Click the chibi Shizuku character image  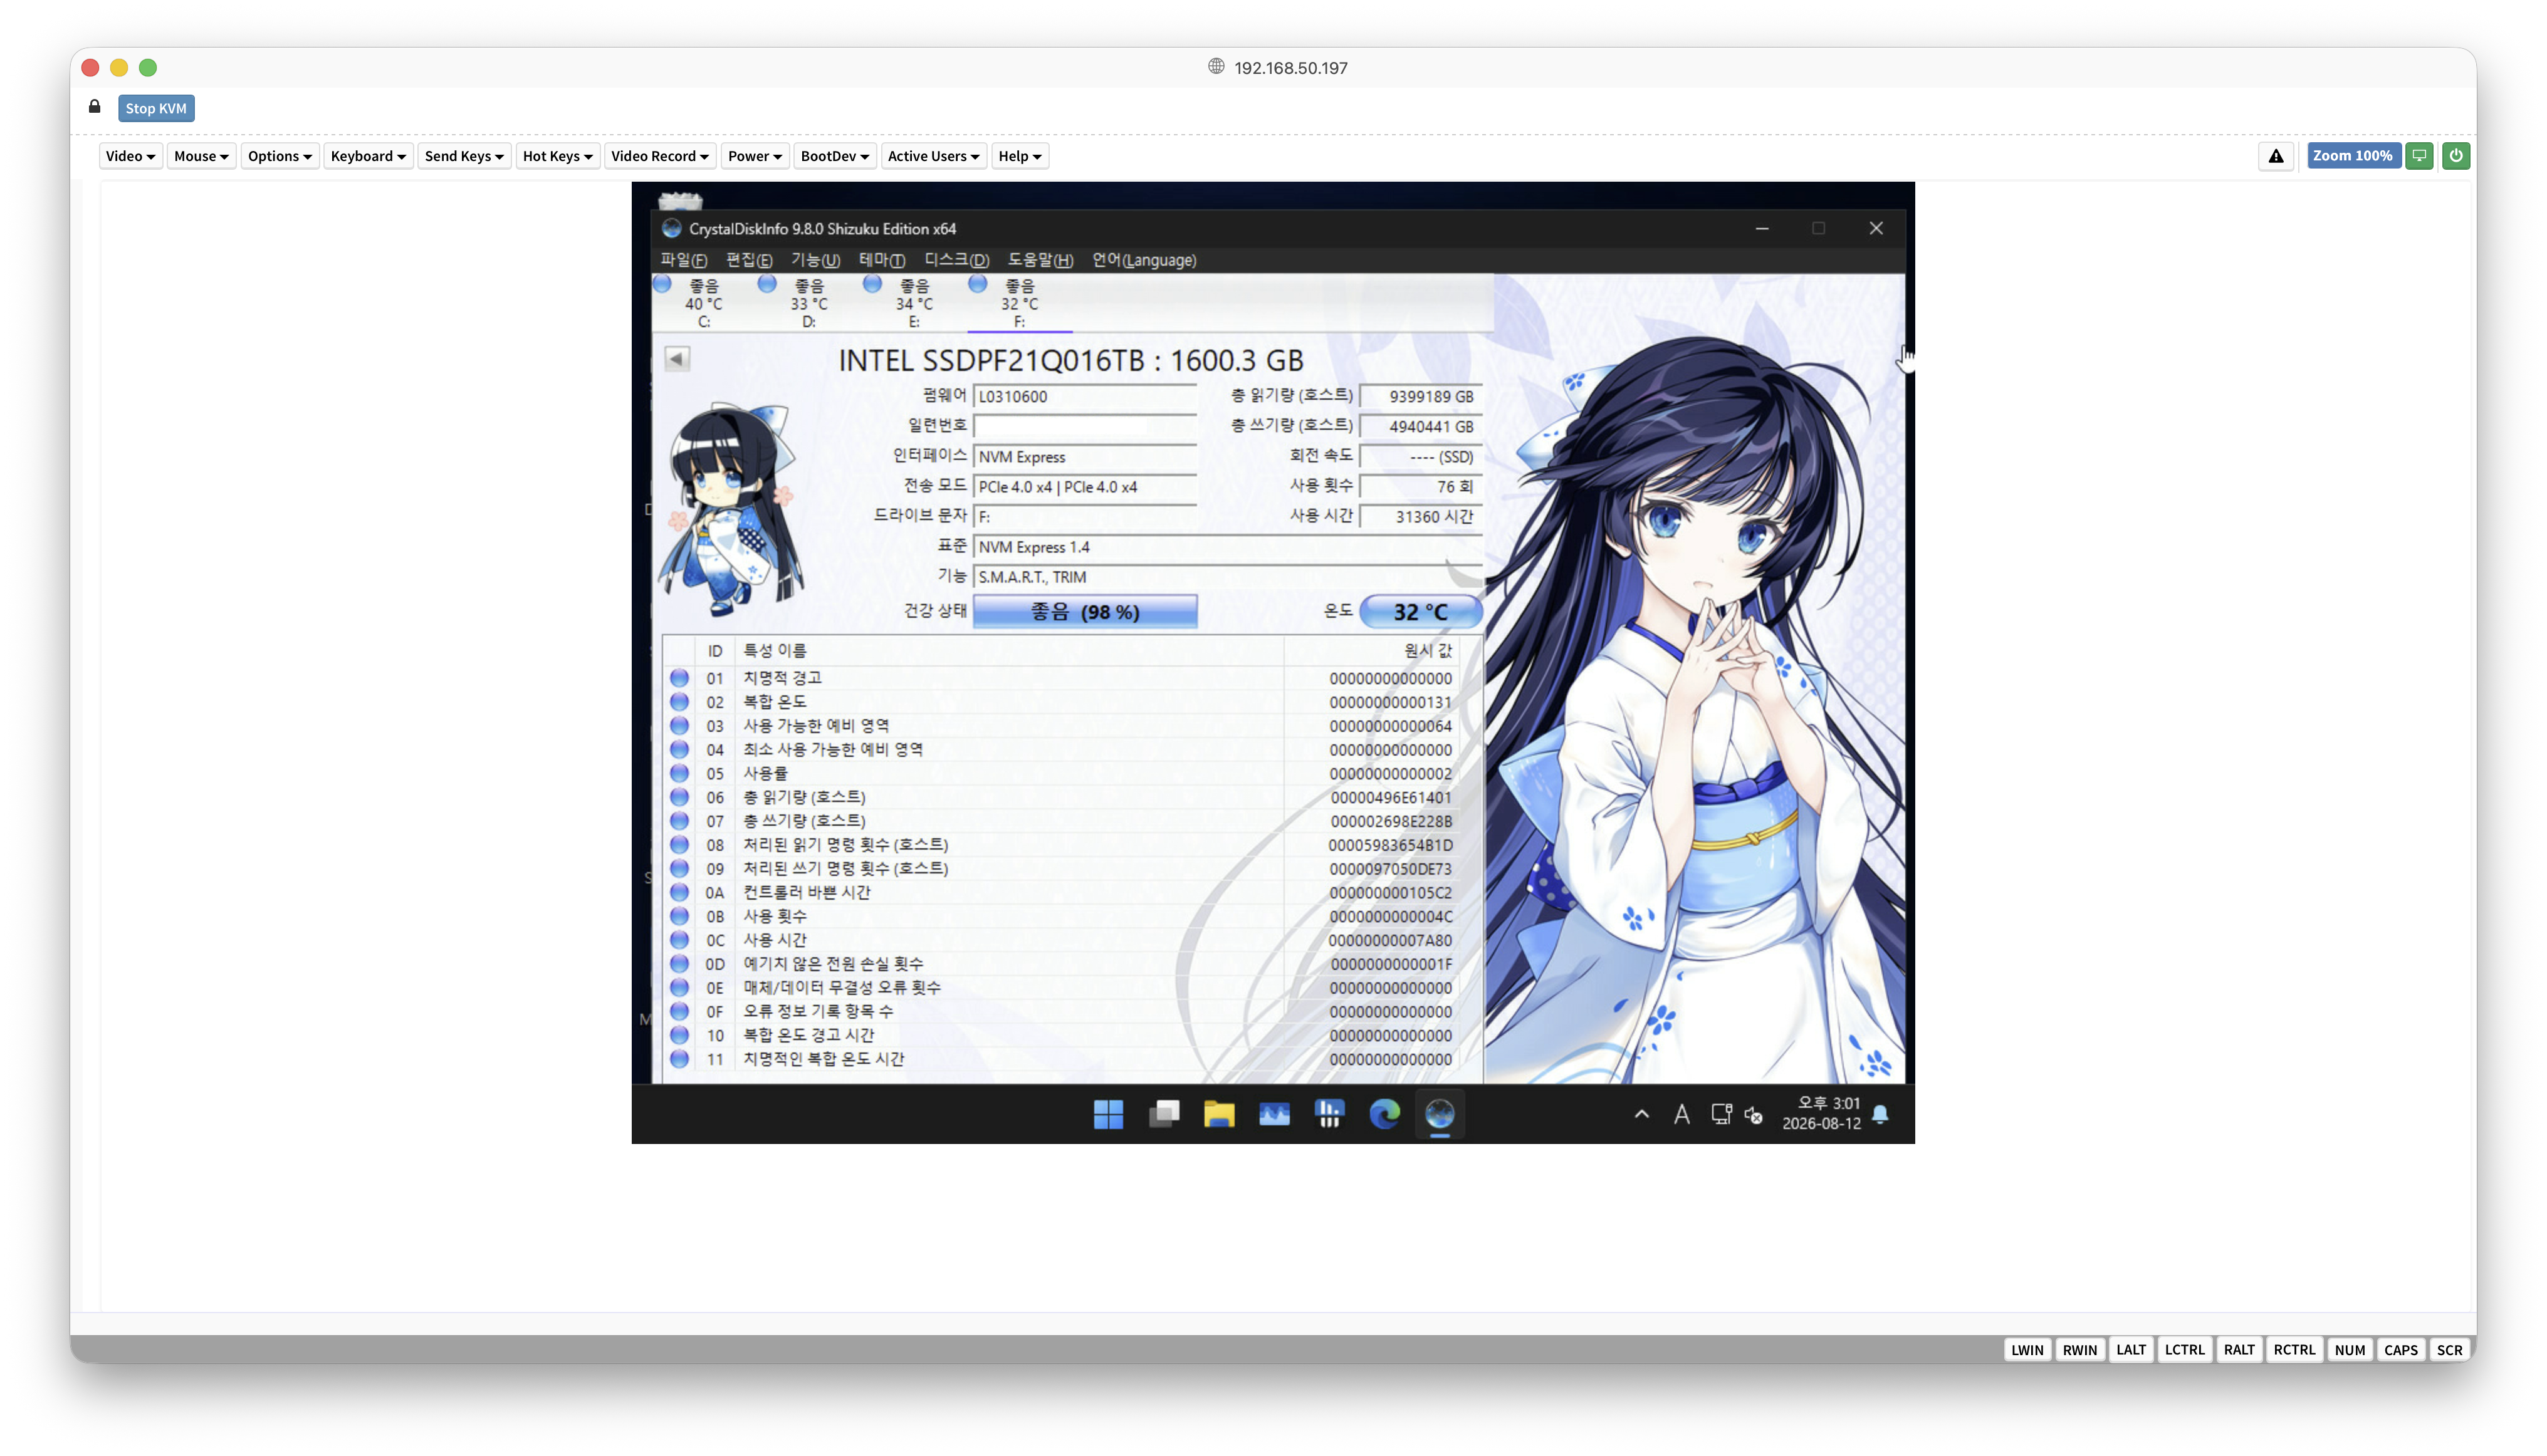(730, 510)
